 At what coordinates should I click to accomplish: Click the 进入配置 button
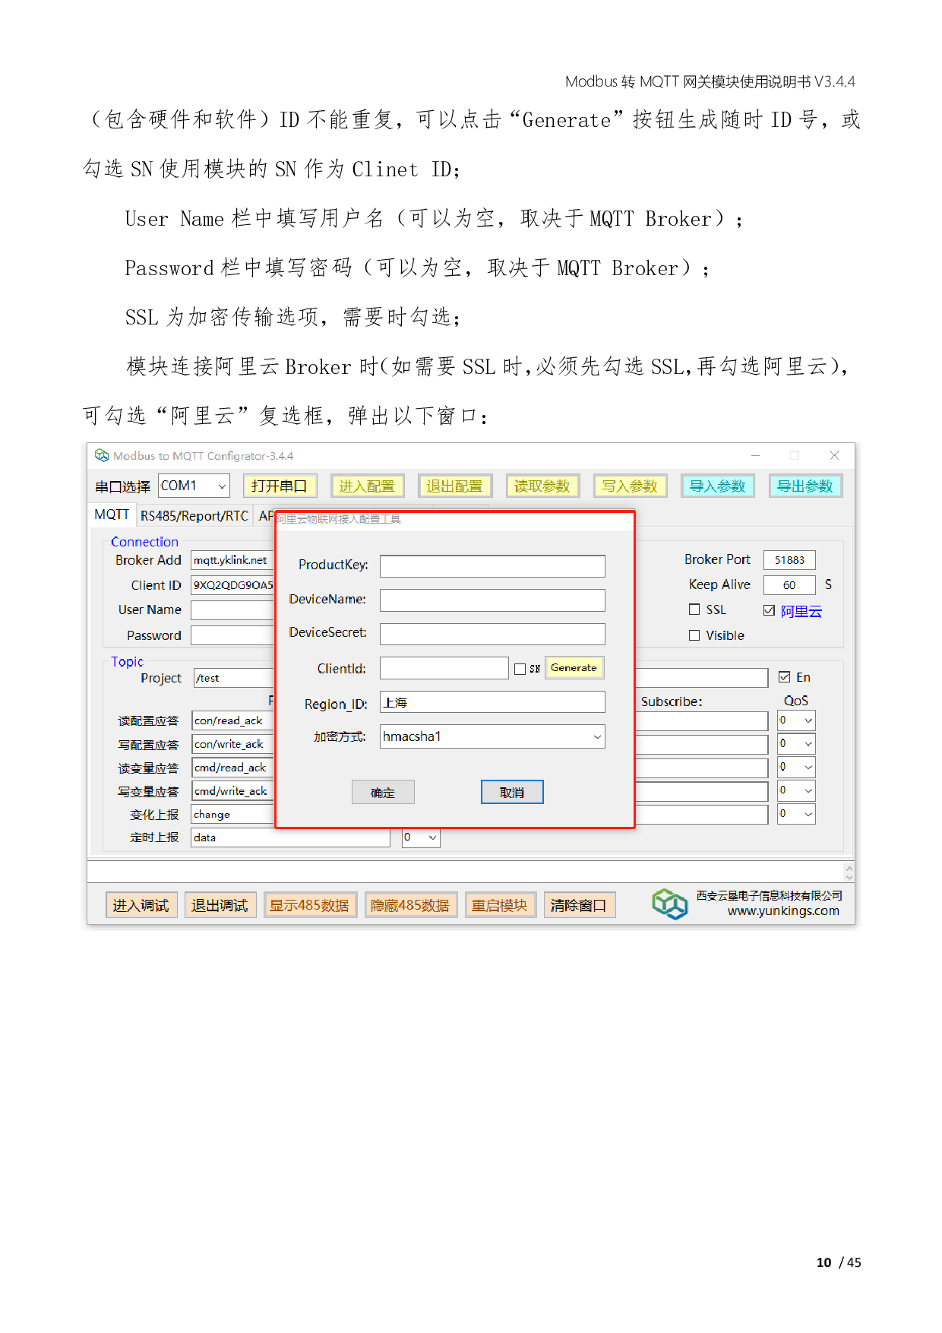pos(367,486)
